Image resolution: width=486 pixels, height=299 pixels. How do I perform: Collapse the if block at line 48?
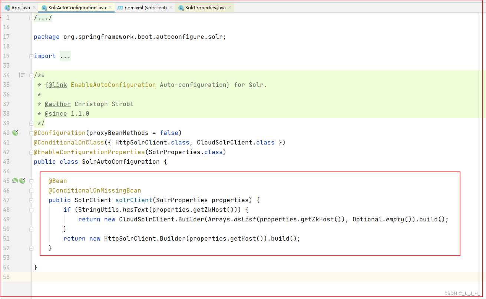(x=31, y=210)
